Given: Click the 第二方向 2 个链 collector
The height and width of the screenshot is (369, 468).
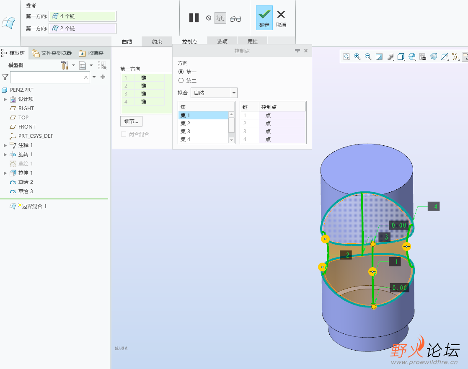Looking at the screenshot, I should coord(83,28).
